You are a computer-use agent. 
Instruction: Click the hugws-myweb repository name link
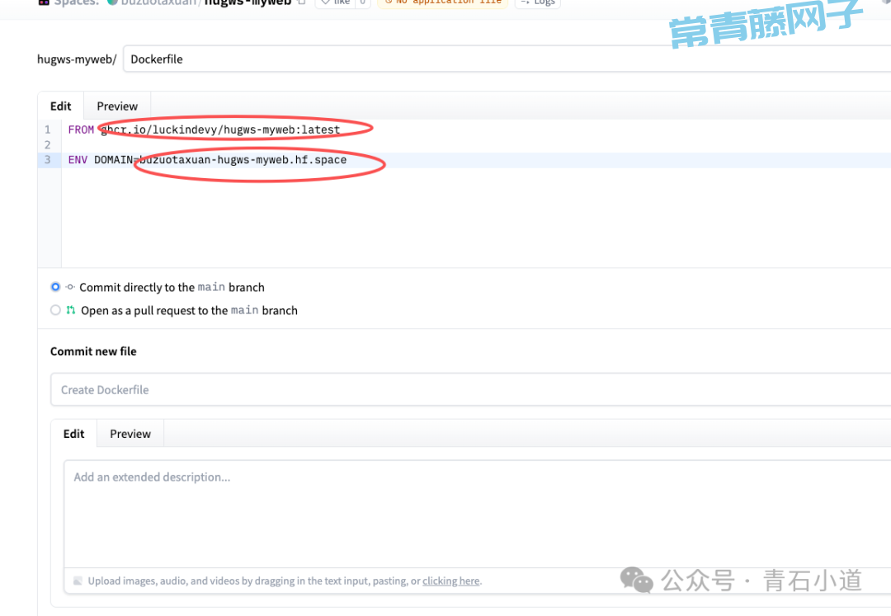[x=247, y=2]
